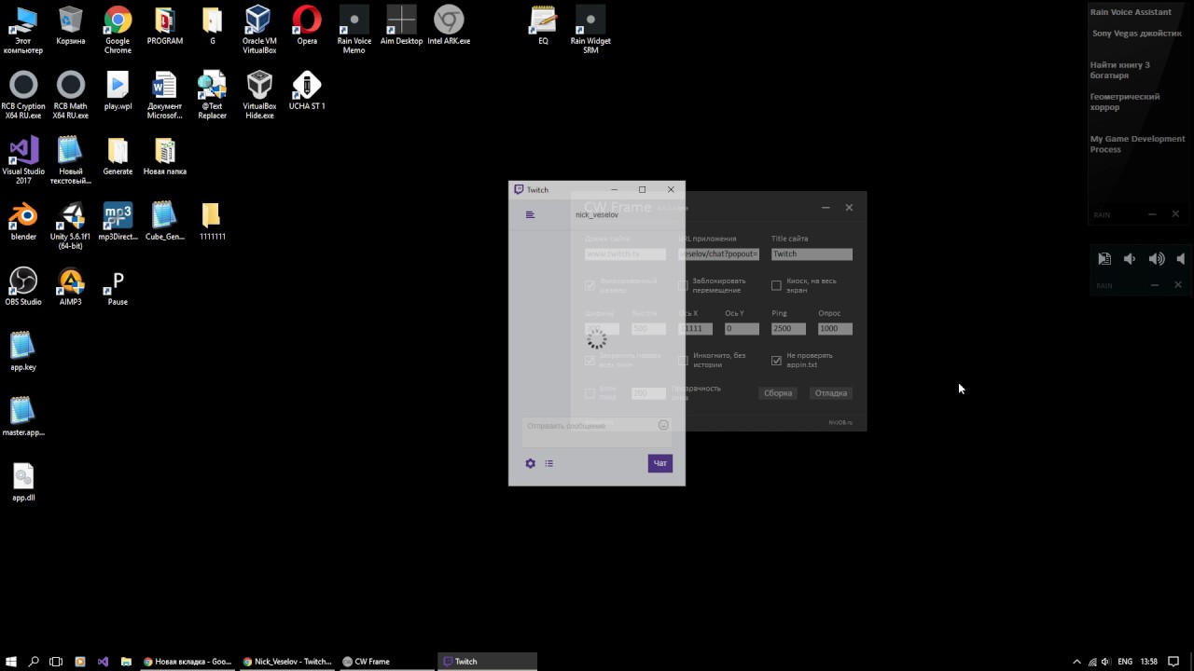Open OBS Studio desktop icon
1194x671 pixels.
(23, 286)
